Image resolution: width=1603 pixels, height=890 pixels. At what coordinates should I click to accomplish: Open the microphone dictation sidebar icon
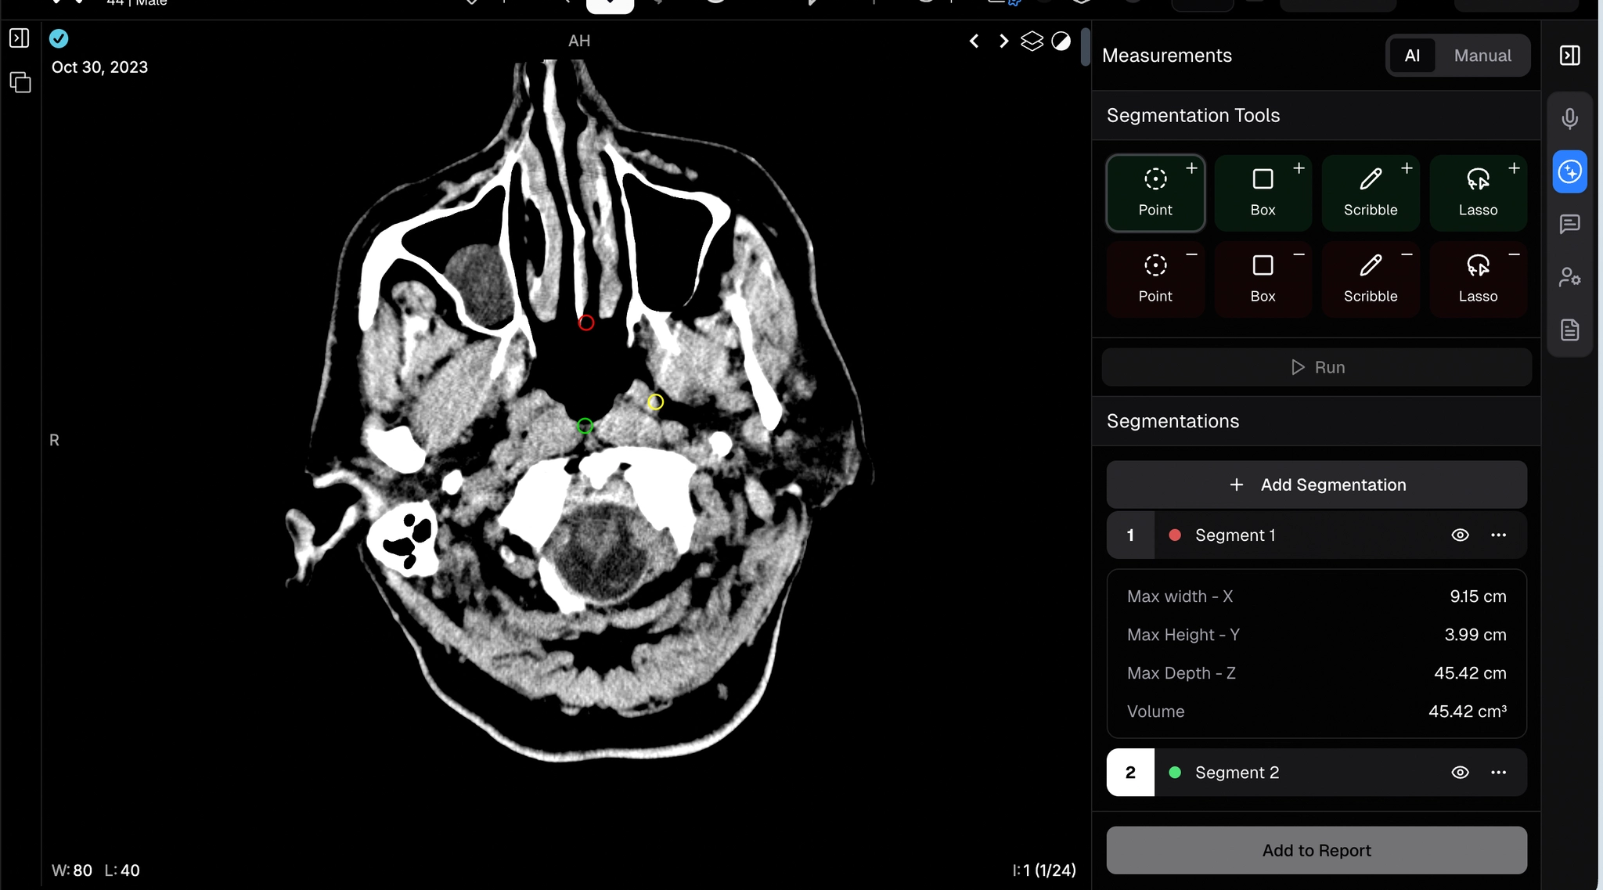(1569, 119)
